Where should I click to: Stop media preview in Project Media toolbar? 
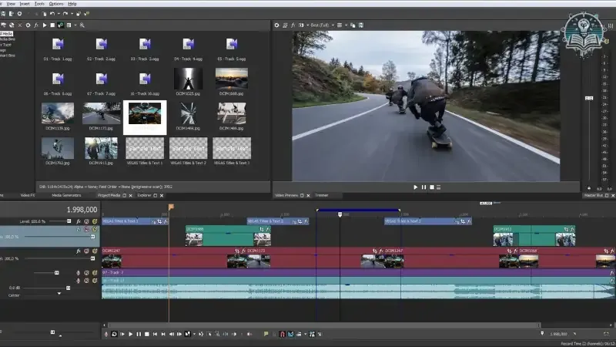52,25
